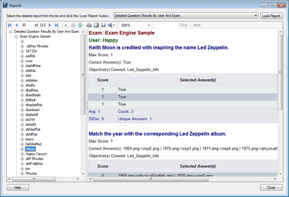Screen dimensions: 289x197
Task: Open page setup
Action: pyautogui.click(x=103, y=25)
